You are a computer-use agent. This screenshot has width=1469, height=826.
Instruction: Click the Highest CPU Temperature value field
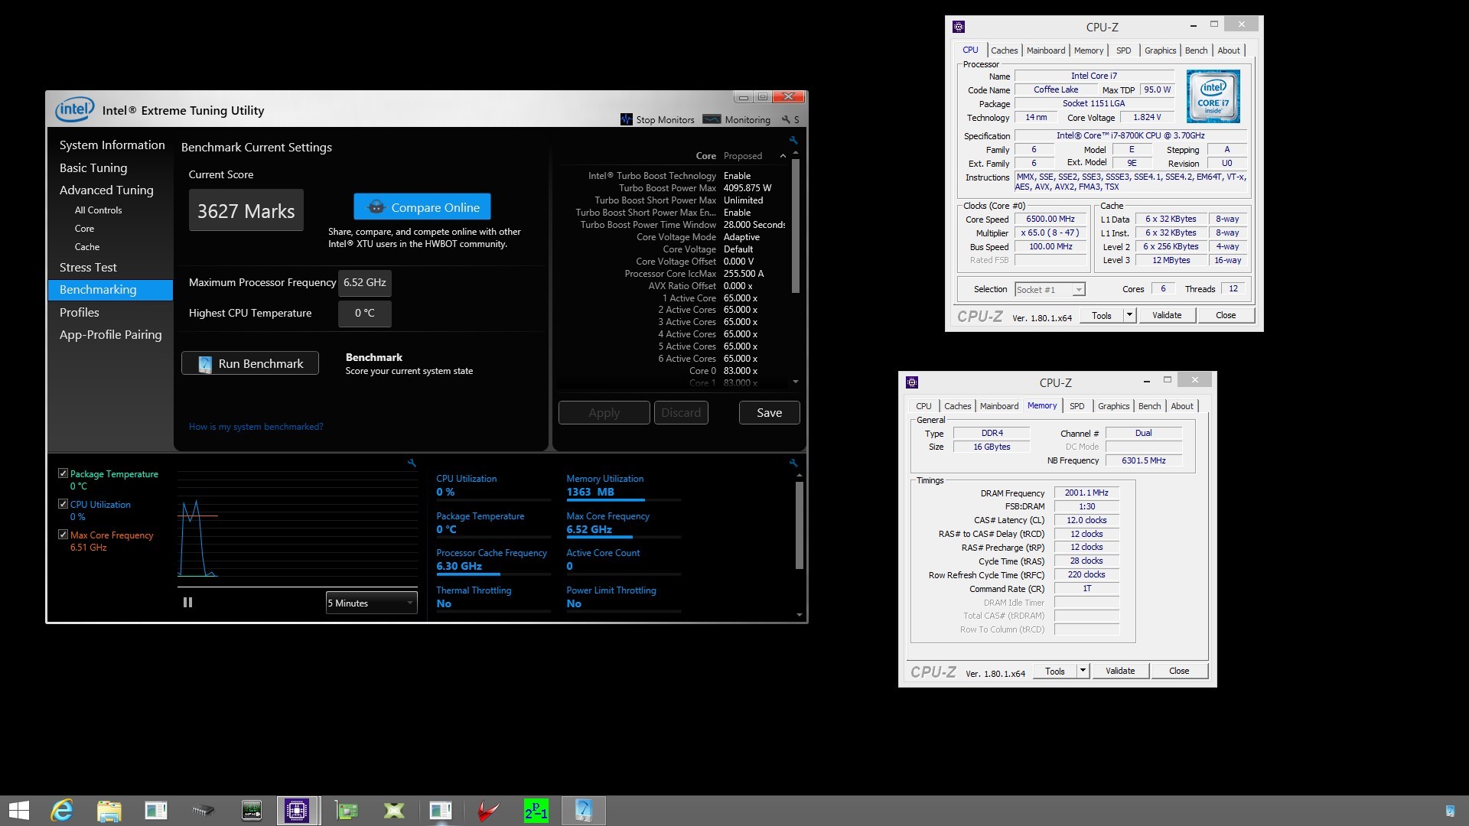tap(365, 313)
